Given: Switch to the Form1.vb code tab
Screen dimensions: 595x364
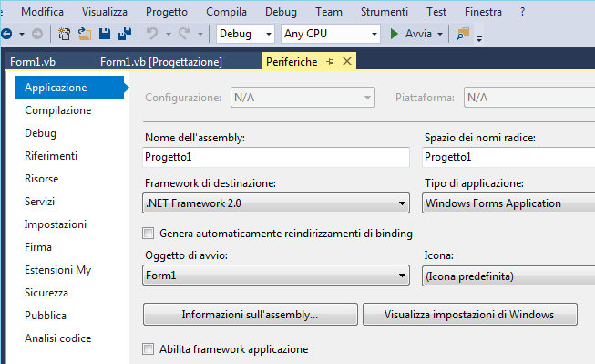Looking at the screenshot, I should [33, 61].
